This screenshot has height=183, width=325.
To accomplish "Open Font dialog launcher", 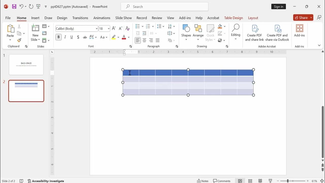I will 131,47.
